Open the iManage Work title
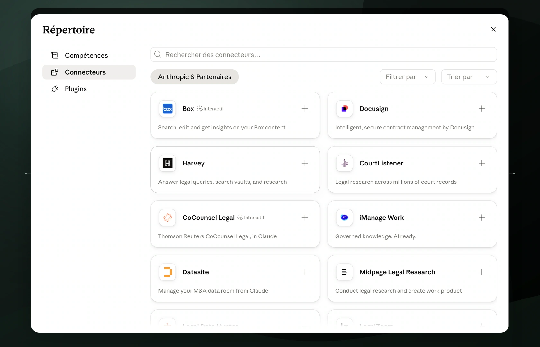540x347 pixels. coord(382,218)
